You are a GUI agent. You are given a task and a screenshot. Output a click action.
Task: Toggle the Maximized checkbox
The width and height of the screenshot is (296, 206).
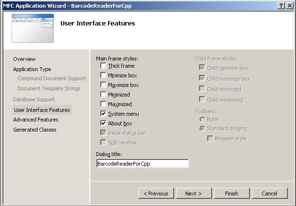tap(103, 104)
